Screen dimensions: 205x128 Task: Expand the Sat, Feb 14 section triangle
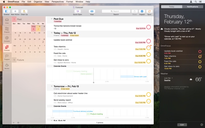[x=52, y=120]
